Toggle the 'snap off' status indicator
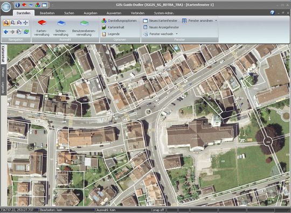This screenshot has height=213, width=291. [158, 210]
